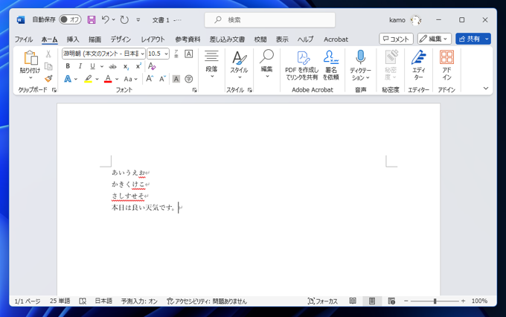This screenshot has width=506, height=317.
Task: Apply subscript formatting
Action: click(126, 66)
